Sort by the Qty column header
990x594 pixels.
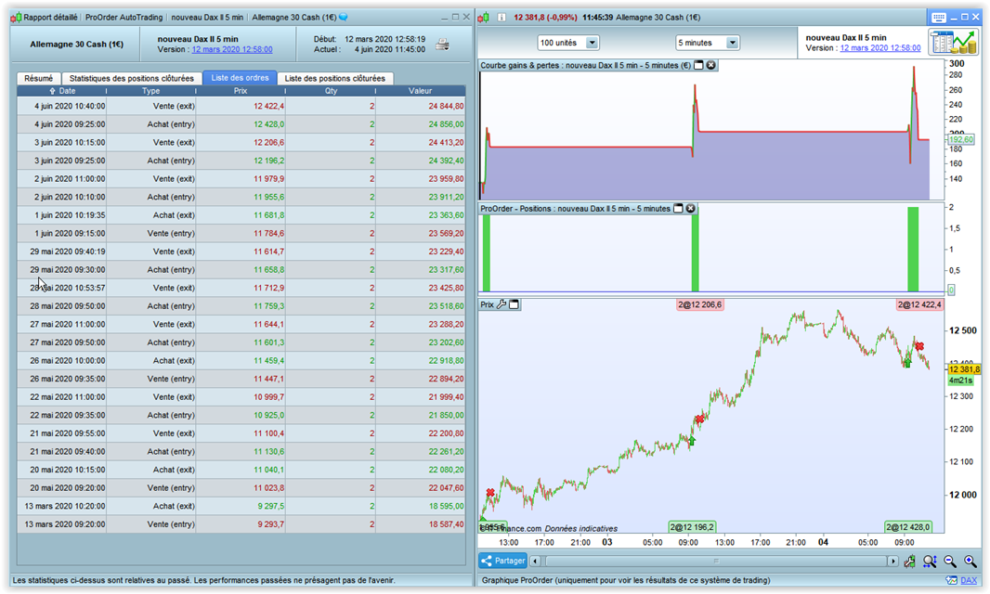[331, 91]
